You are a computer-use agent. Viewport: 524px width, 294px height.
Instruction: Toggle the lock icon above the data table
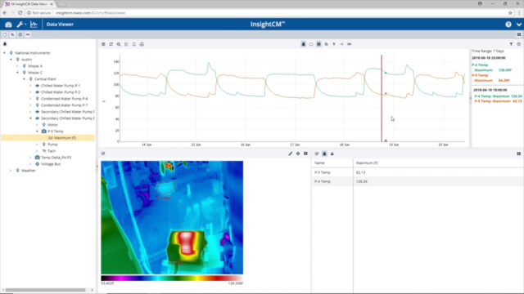pyautogui.click(x=332, y=154)
